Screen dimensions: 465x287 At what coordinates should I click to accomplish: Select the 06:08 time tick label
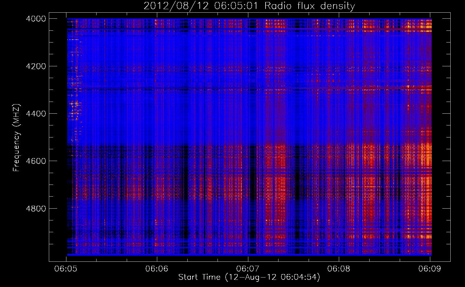pyautogui.click(x=339, y=269)
